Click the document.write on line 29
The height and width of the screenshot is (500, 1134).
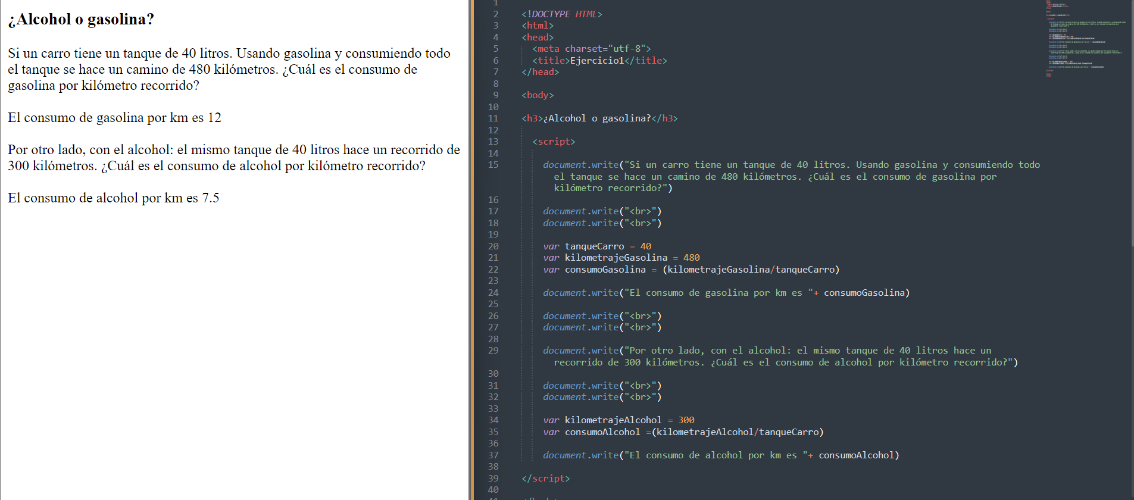click(x=780, y=357)
